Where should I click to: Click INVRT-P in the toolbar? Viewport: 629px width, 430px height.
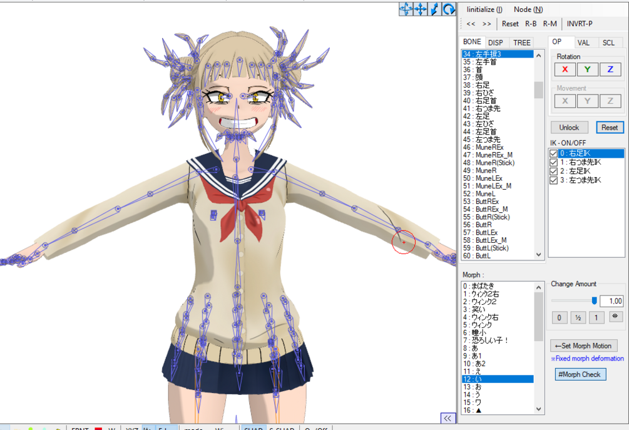pyautogui.click(x=580, y=24)
